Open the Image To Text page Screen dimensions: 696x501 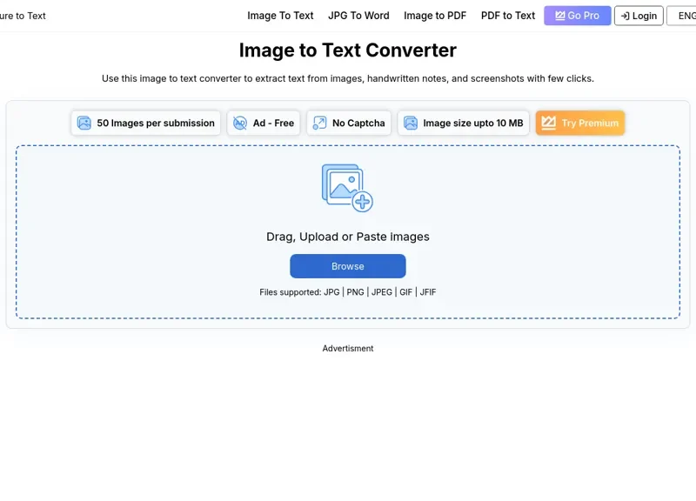point(280,15)
